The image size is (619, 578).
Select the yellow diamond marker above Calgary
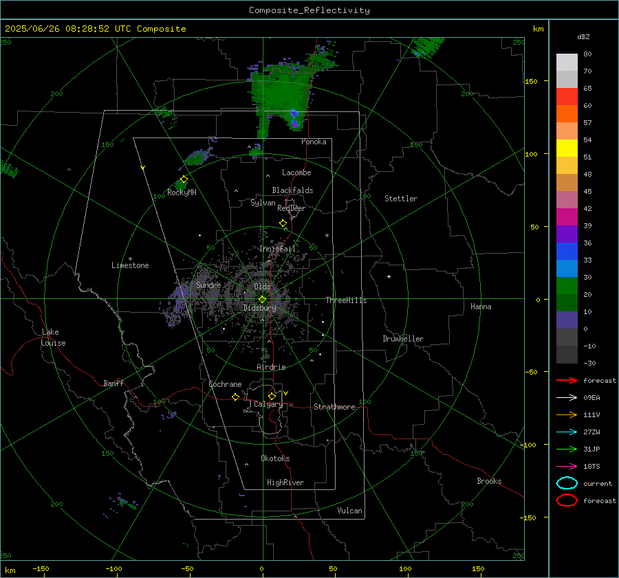tap(272, 396)
